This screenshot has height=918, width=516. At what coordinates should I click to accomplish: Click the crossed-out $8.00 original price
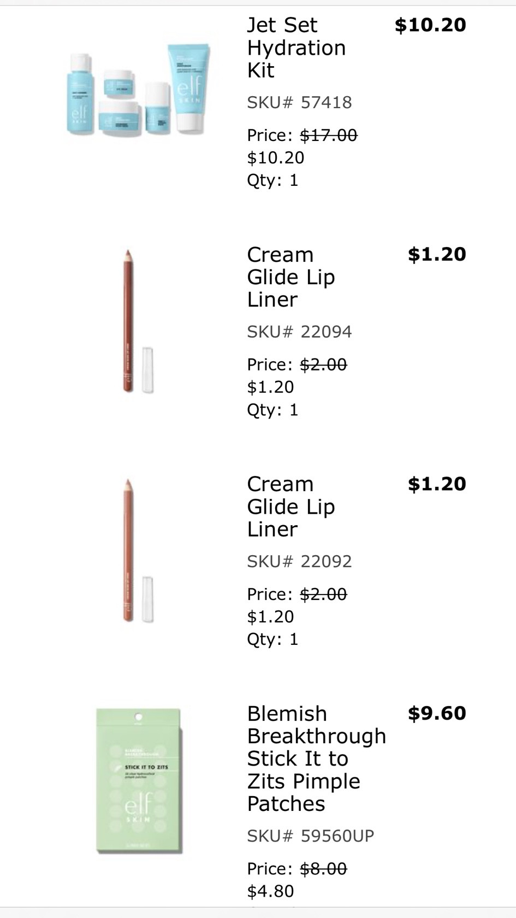point(323,868)
